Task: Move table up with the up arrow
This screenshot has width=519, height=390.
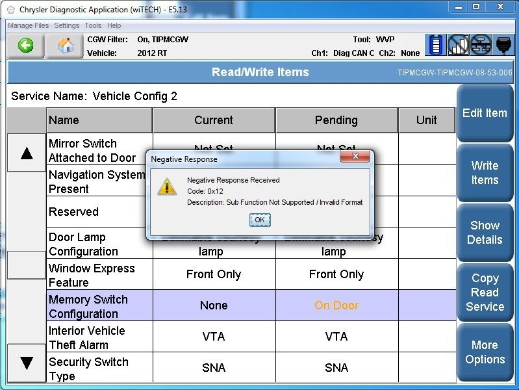Action: click(x=27, y=153)
